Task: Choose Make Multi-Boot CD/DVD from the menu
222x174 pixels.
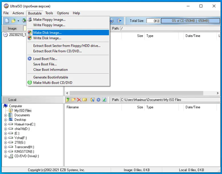Action: (x=68, y=83)
